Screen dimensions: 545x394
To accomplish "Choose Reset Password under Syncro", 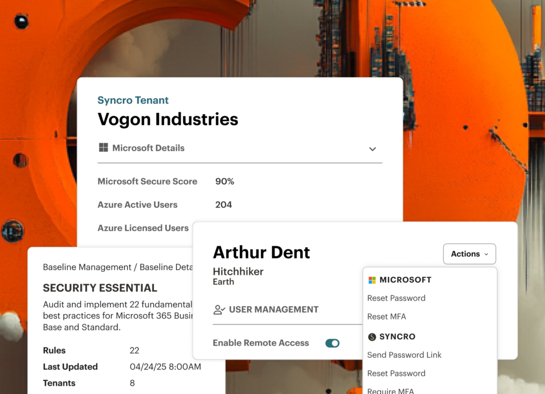I will tap(396, 373).
